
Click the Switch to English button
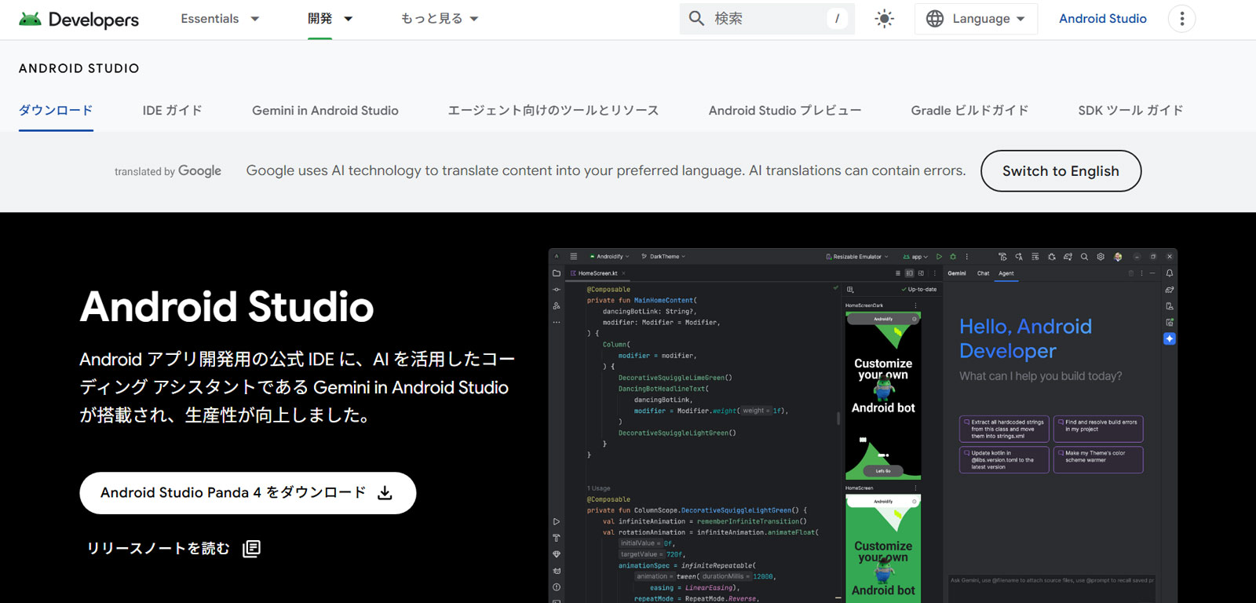coord(1061,171)
